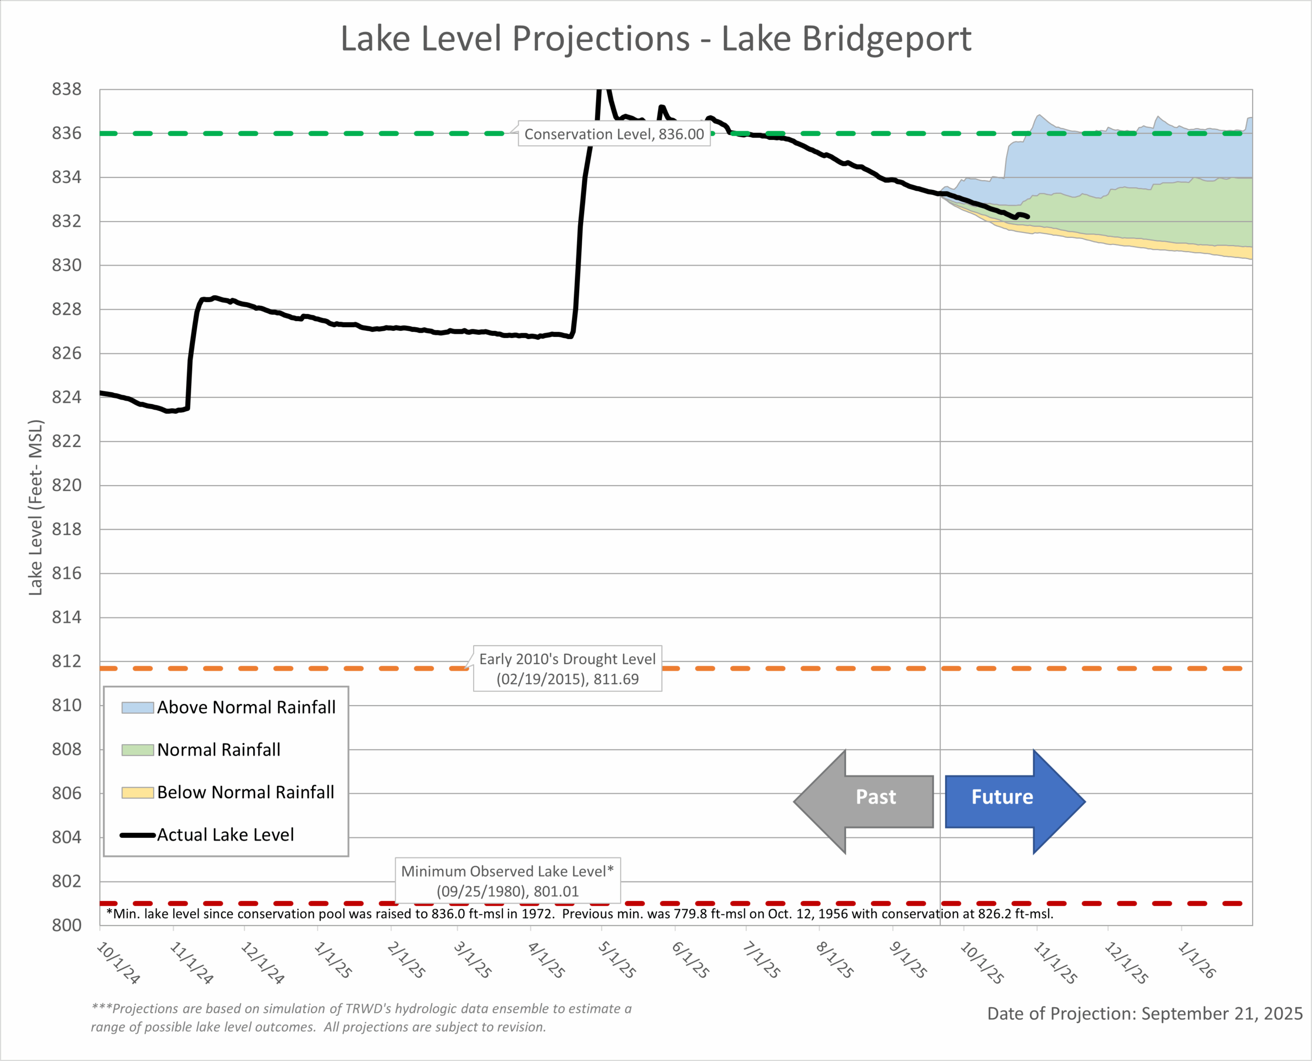Click the Above Normal Rainfall blue swatch

pyautogui.click(x=137, y=708)
